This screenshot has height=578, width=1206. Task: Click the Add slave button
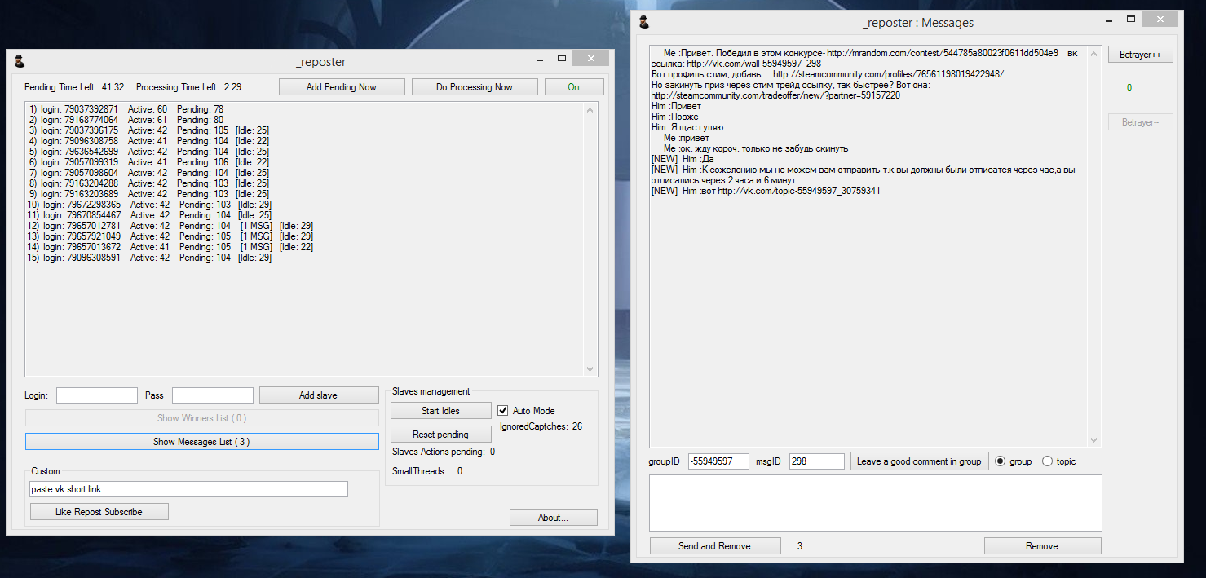point(318,395)
